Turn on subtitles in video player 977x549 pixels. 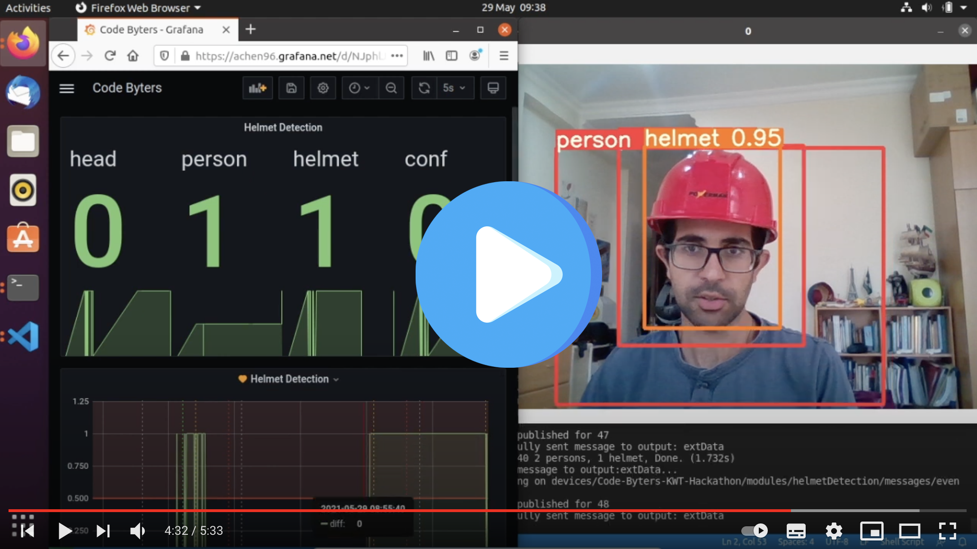(796, 531)
